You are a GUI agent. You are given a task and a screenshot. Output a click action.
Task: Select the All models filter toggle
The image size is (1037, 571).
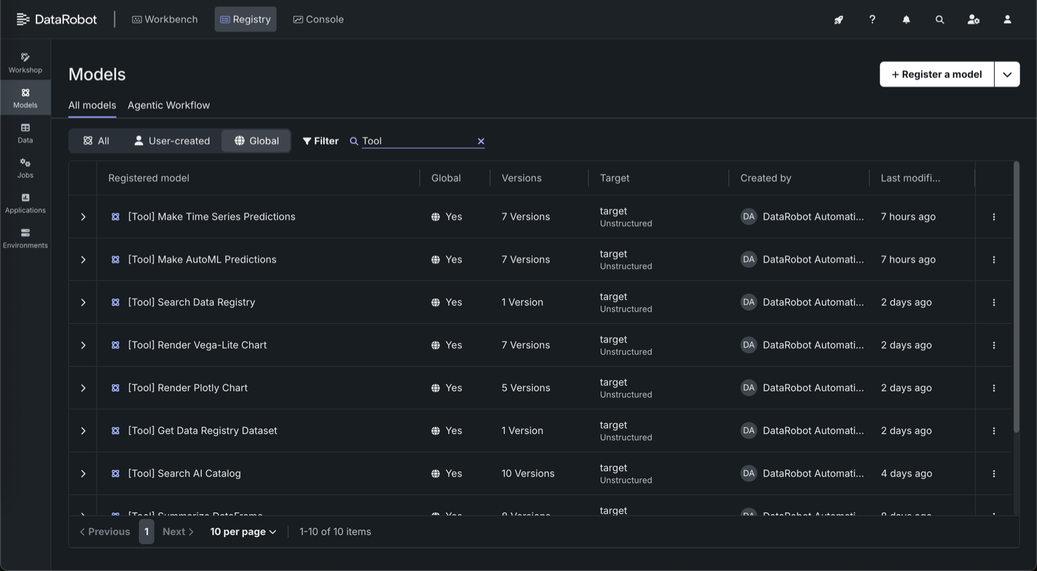[96, 141]
